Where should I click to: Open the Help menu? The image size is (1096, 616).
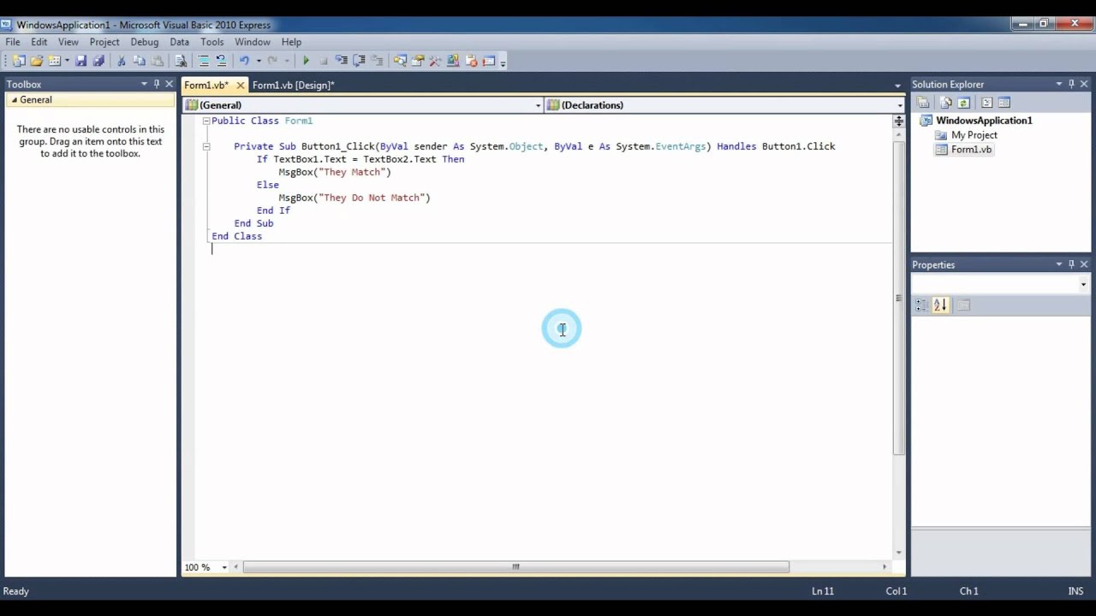coord(291,42)
